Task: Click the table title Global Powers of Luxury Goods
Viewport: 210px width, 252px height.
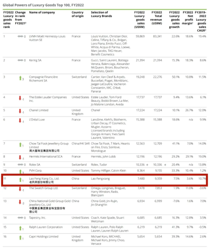Action: 43,5
